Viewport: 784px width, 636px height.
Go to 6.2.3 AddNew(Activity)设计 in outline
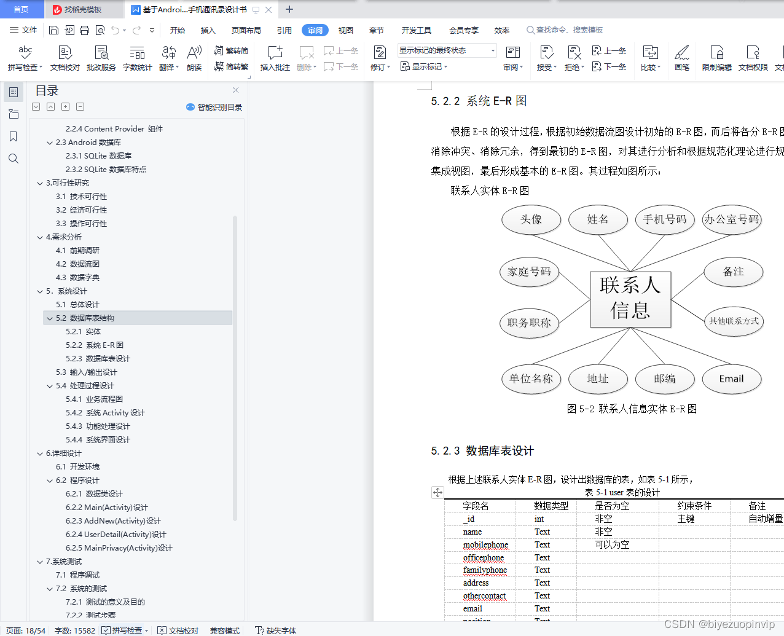[113, 521]
